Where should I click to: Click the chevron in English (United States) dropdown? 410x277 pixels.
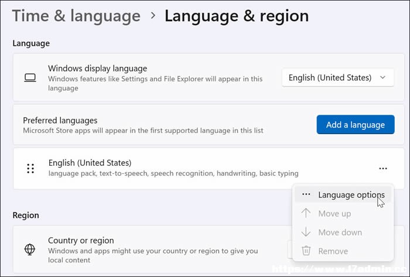click(x=383, y=77)
